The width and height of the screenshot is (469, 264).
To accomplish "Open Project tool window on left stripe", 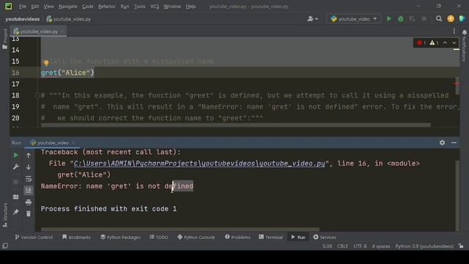I will tap(5, 39).
